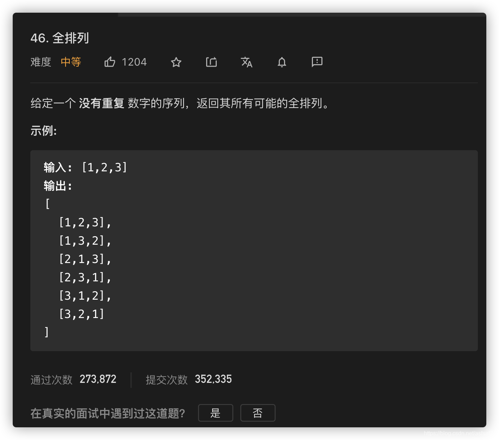The height and width of the screenshot is (440, 499).
Task: Click the 提交次数 statistic 352,335
Action: tap(213, 379)
